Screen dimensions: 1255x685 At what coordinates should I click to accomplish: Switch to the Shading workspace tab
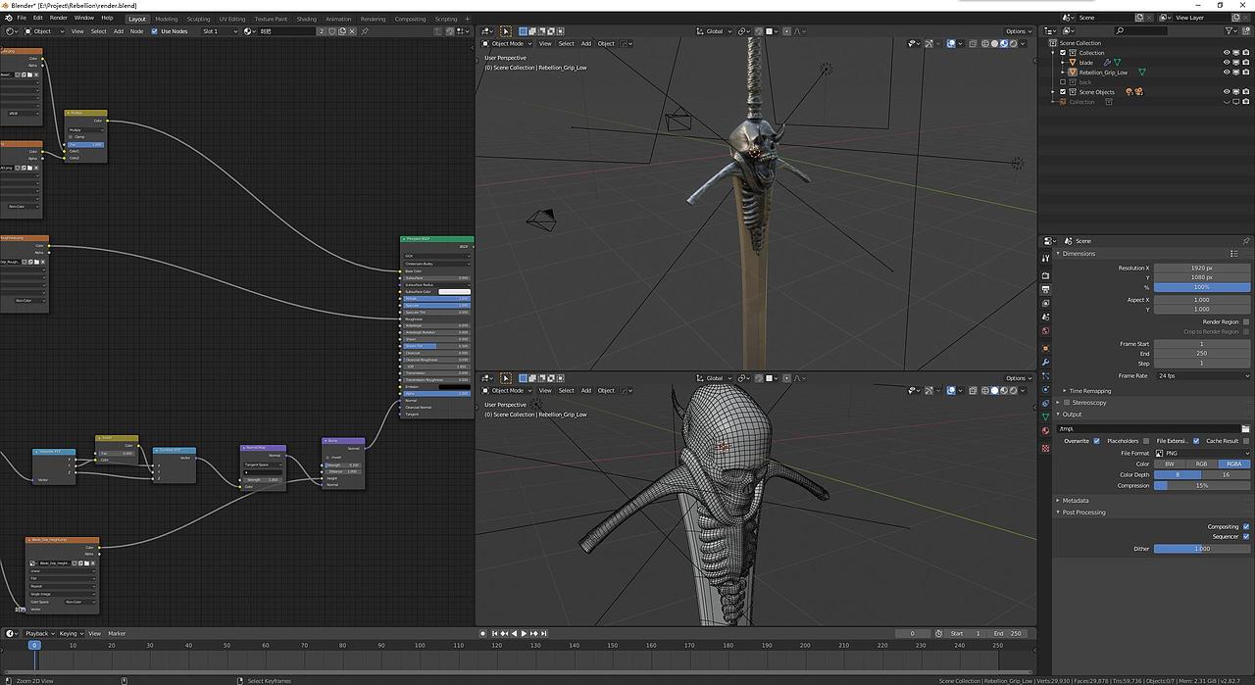point(307,19)
